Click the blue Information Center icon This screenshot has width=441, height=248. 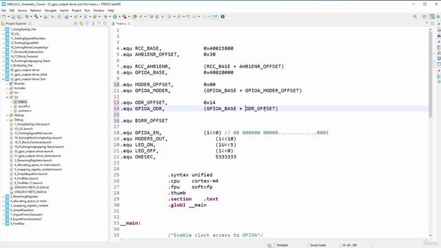(x=223, y=17)
